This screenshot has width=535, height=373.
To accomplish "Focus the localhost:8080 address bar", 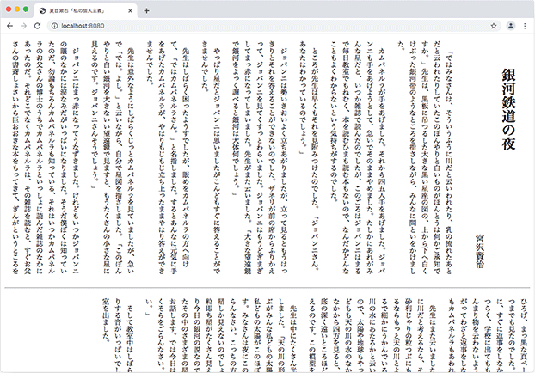I will coord(274,26).
